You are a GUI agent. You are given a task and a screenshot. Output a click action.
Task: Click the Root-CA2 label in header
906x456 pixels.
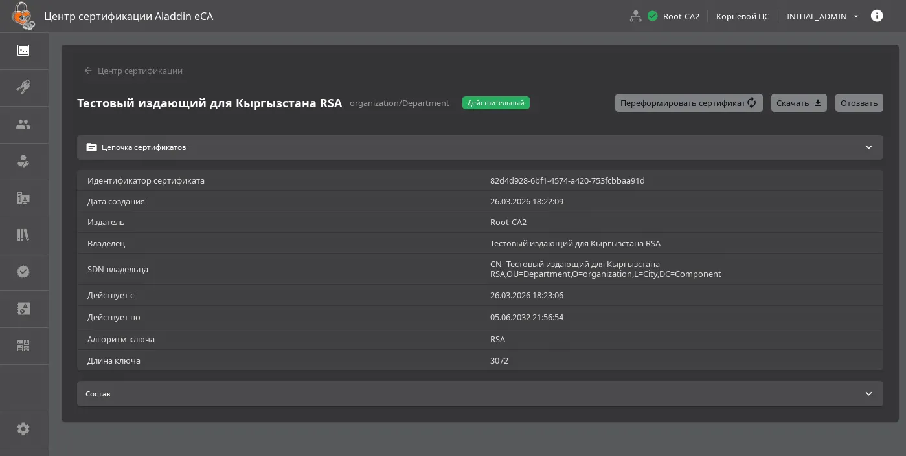point(681,16)
